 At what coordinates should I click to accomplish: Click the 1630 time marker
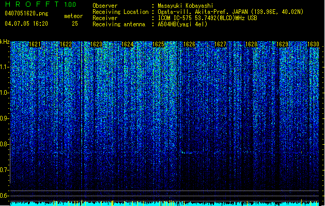point(313,44)
